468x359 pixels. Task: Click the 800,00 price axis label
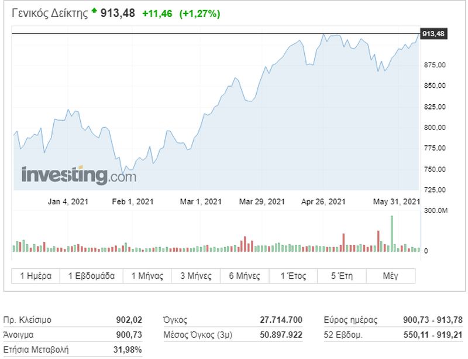[x=435, y=127]
